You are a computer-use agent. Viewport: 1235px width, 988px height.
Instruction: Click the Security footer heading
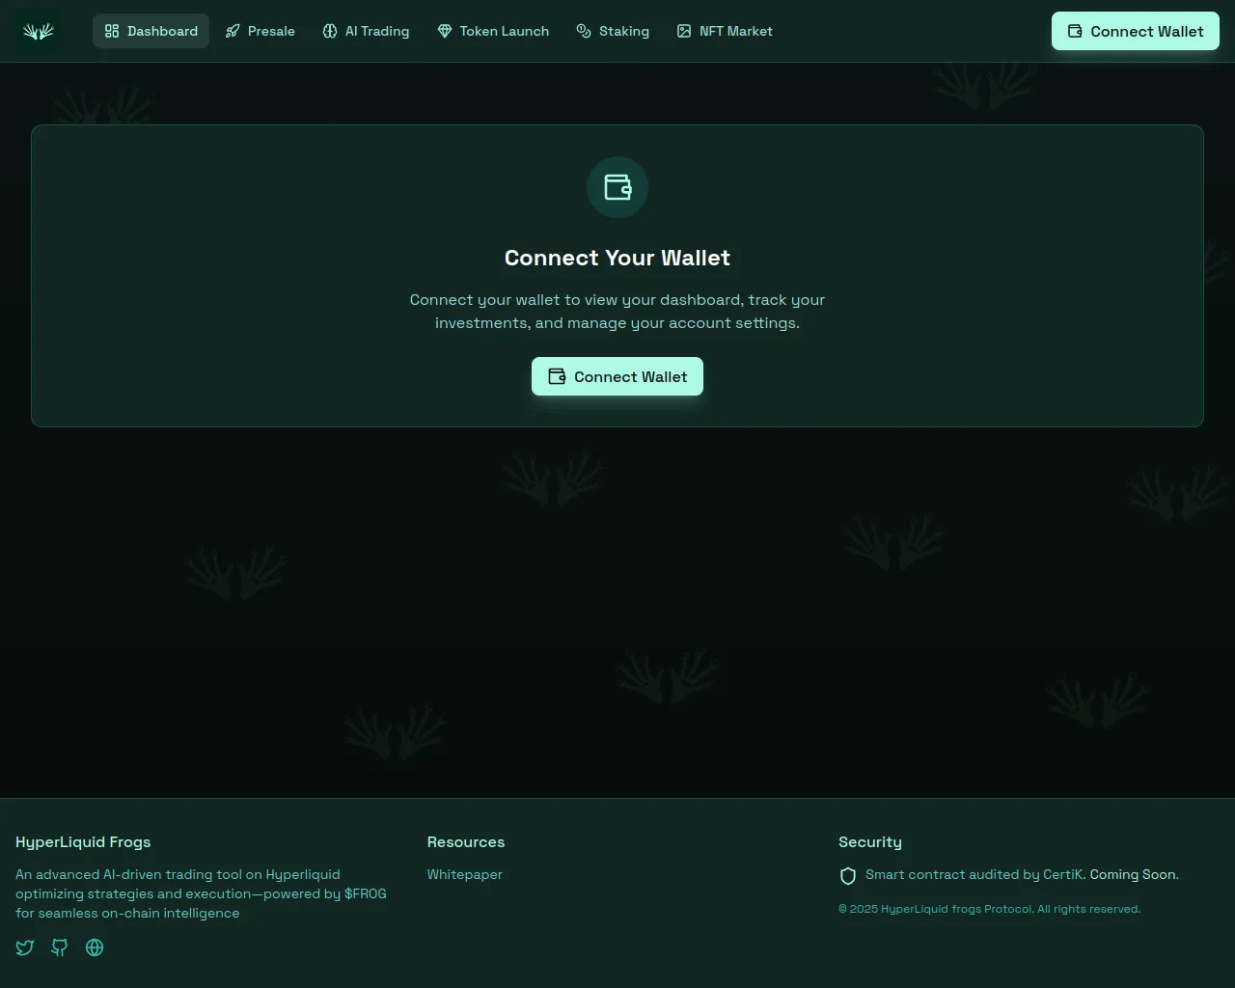tap(870, 842)
